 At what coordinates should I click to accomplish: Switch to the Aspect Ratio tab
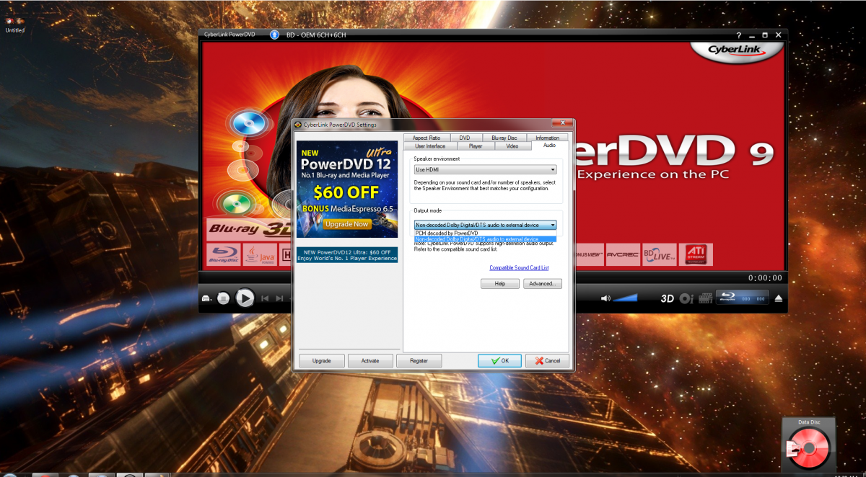427,138
